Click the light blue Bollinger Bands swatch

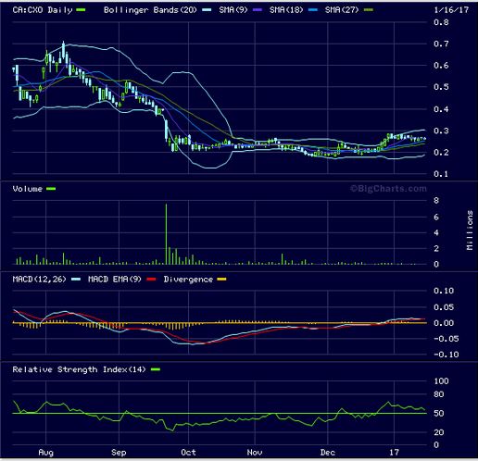[x=207, y=10]
